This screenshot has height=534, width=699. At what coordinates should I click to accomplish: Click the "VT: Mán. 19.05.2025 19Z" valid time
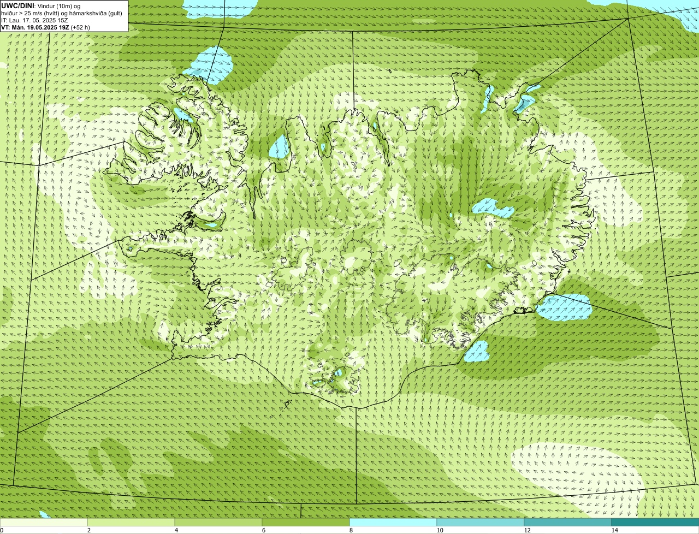35,27
